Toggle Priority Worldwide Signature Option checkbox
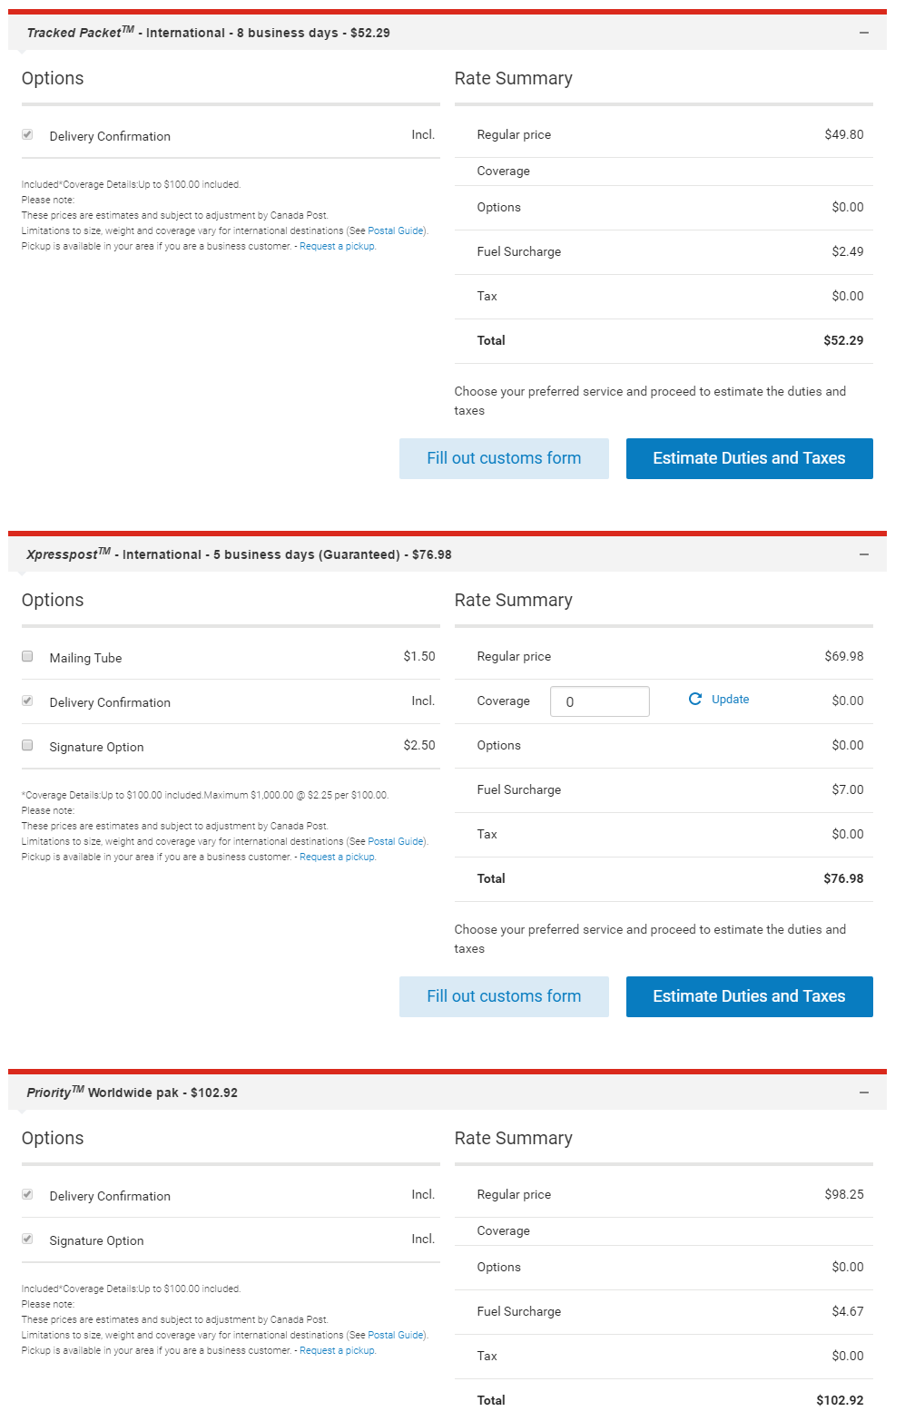Image resolution: width=905 pixels, height=1421 pixels. tap(27, 1239)
